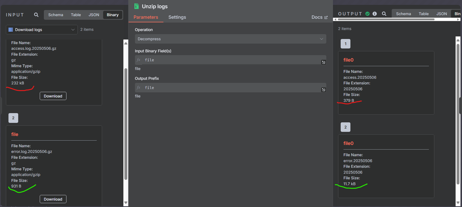Switch INPUT view to Table
Viewport: 462px width, 207px height.
76,15
